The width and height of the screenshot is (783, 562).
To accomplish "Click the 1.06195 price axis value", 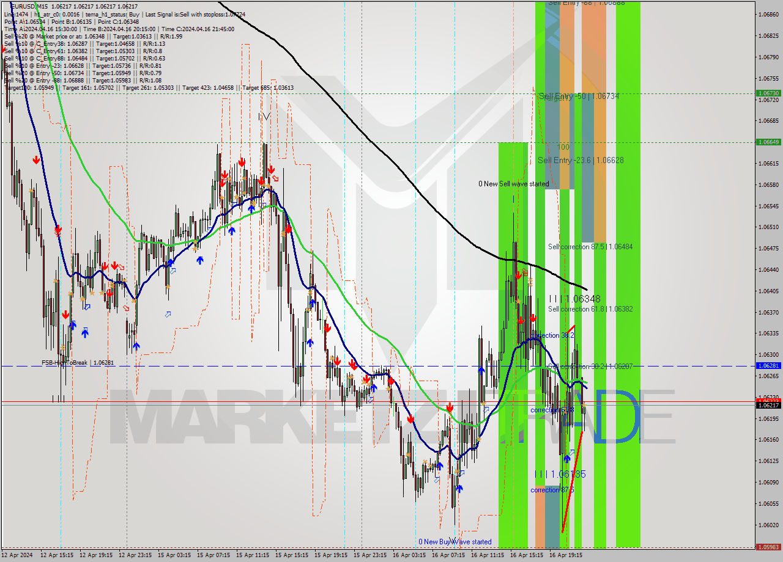I will pos(768,419).
